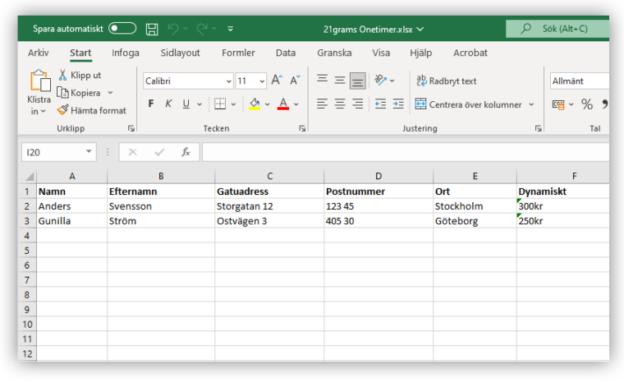Viewport: 624px width, 383px height.
Task: Open the Justering dialog launcher
Action: pos(538,128)
